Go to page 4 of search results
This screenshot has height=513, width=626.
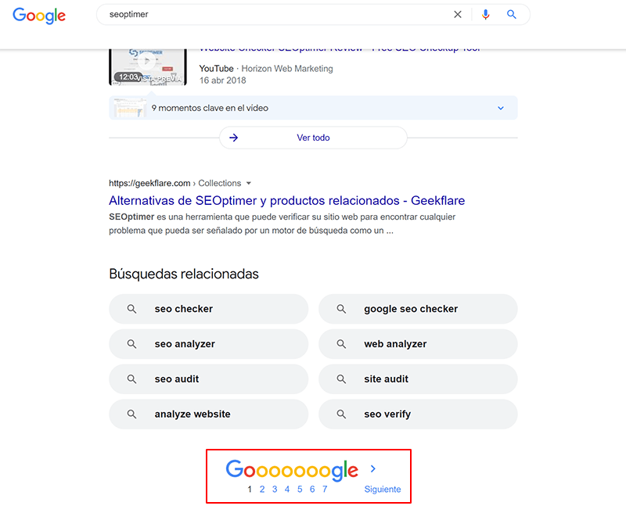286,489
